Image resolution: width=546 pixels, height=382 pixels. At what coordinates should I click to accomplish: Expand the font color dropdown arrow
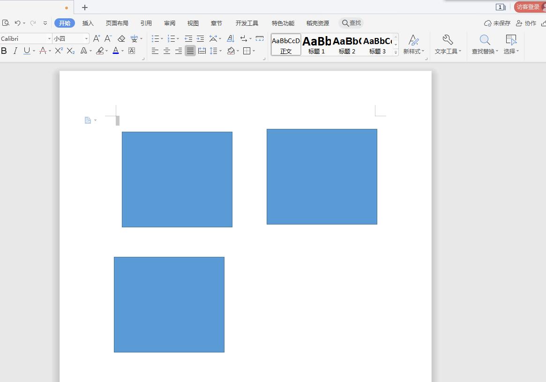(123, 51)
